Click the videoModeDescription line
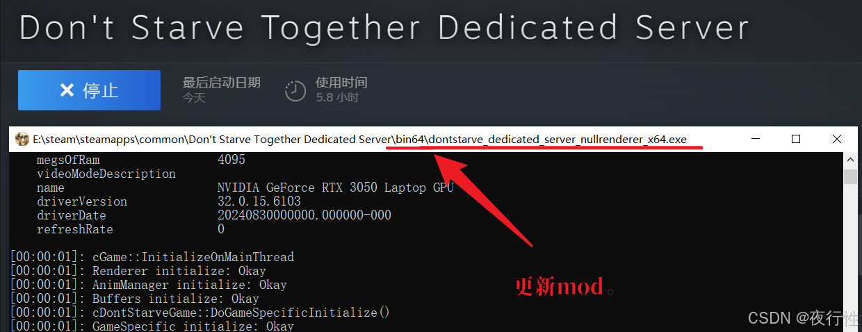Screen dimensions: 862x332 tap(106, 174)
